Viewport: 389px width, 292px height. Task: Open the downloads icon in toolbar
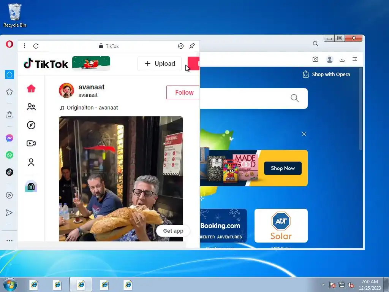point(342,59)
